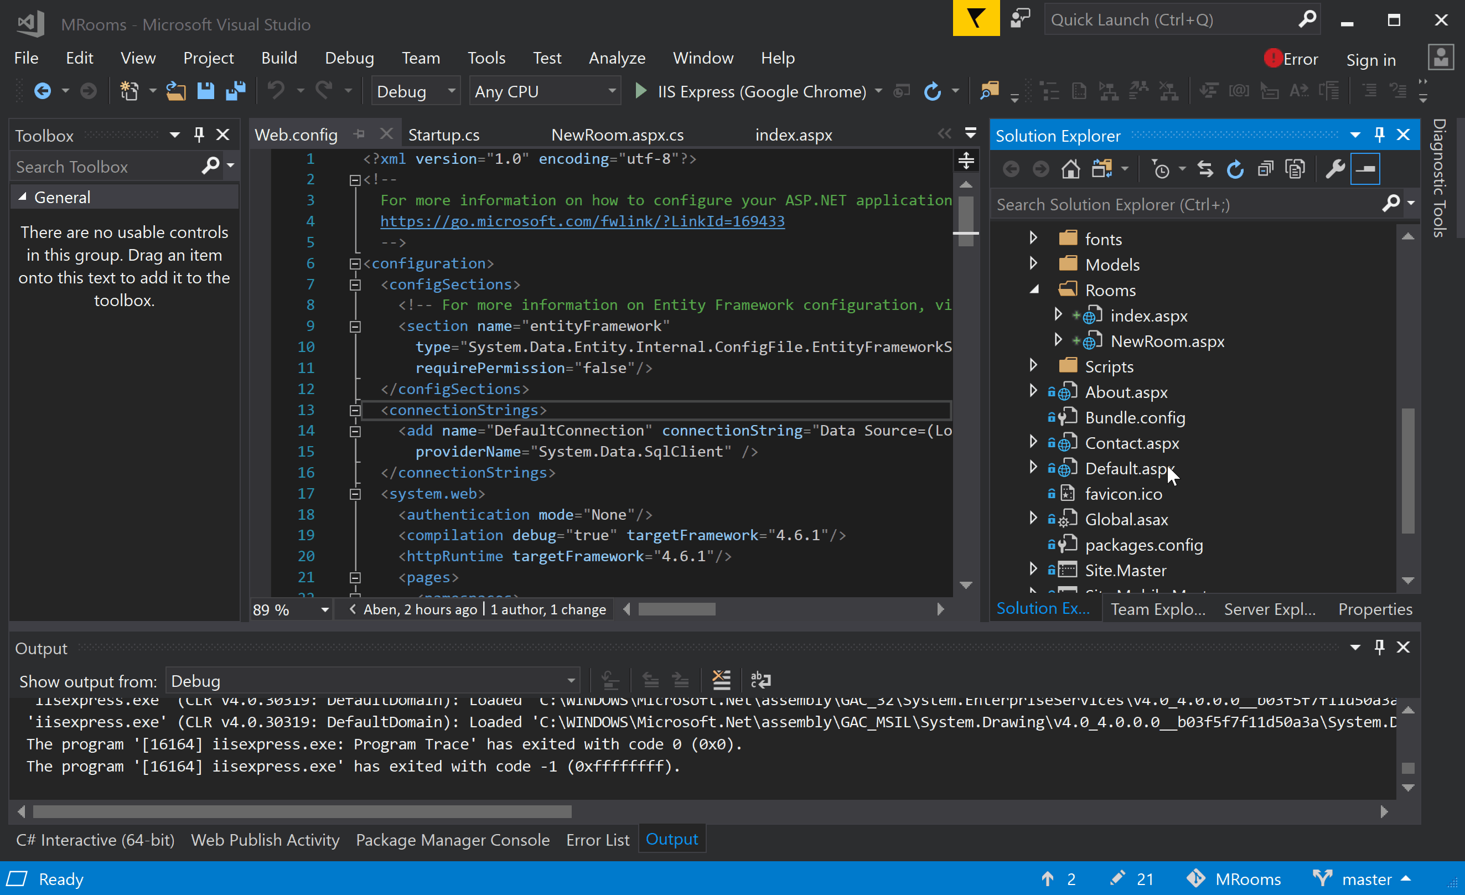Click Sync with Active Document icon
The image size is (1465, 895).
1205,169
